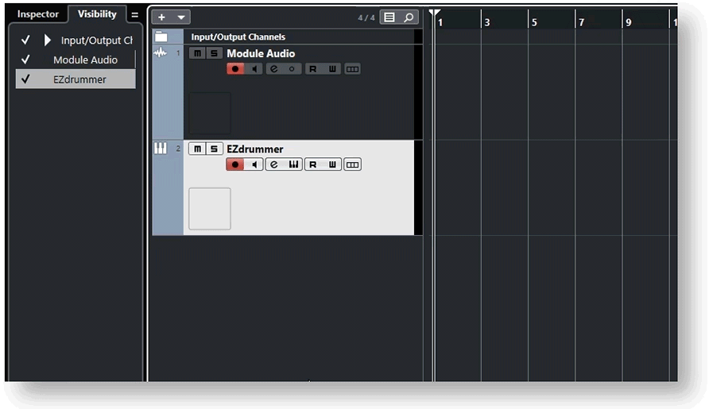The height and width of the screenshot is (409, 709).
Task: Select the Module Audio track name
Action: [x=261, y=53]
